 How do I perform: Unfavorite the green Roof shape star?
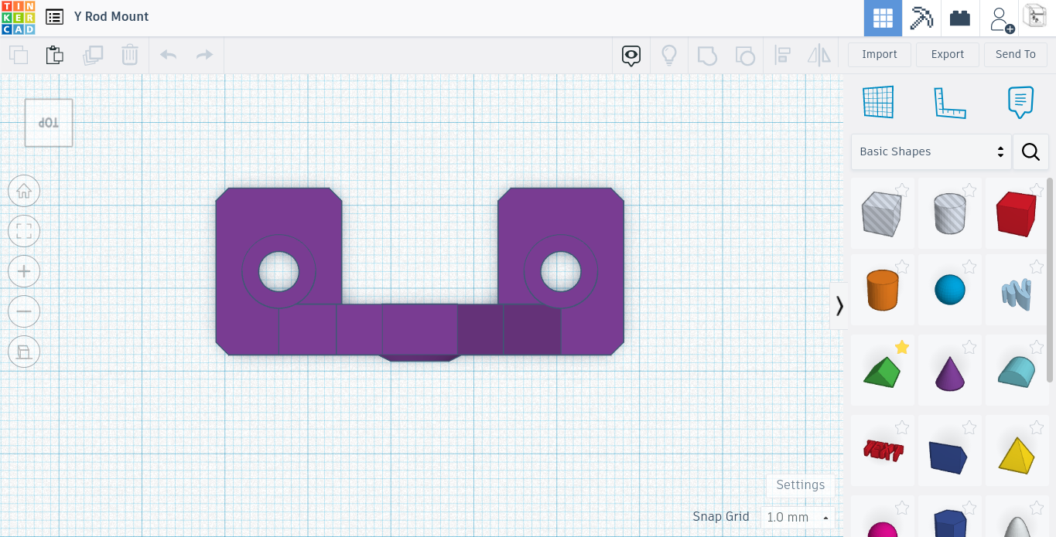point(901,348)
